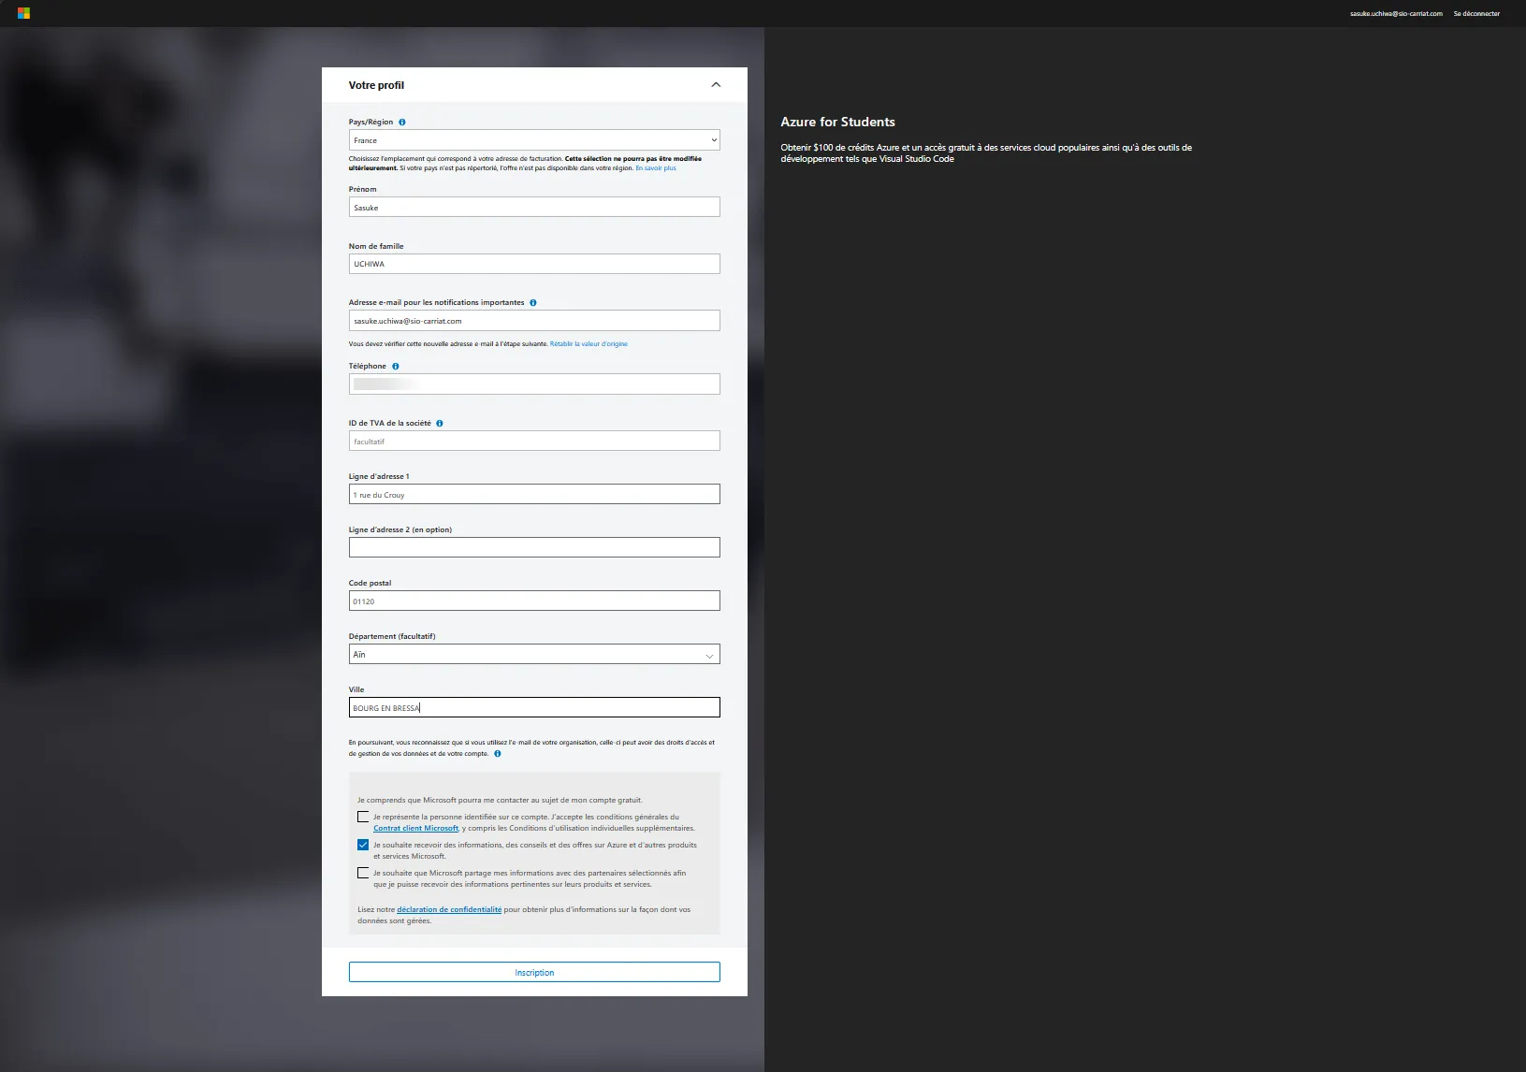Screen dimensions: 1526x1072
Task: Click the Azure for Students heading
Action: (837, 122)
